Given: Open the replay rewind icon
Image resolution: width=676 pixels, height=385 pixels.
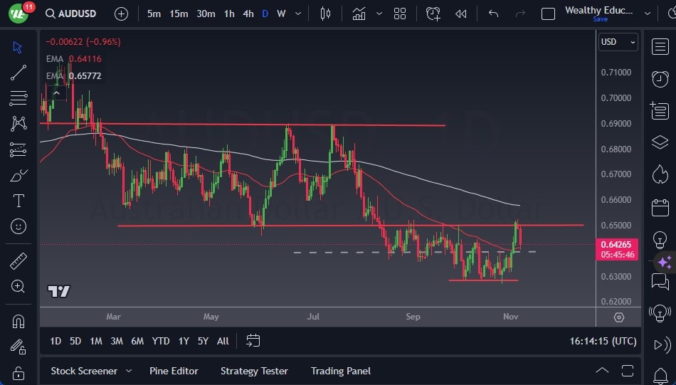Looking at the screenshot, I should point(461,14).
